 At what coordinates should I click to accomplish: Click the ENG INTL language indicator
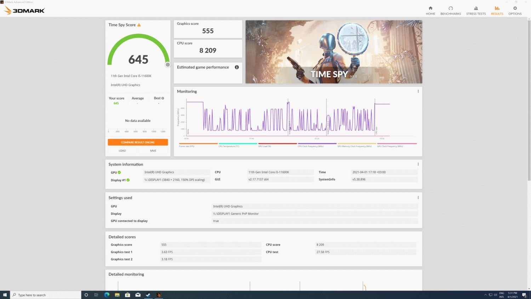coord(502,295)
